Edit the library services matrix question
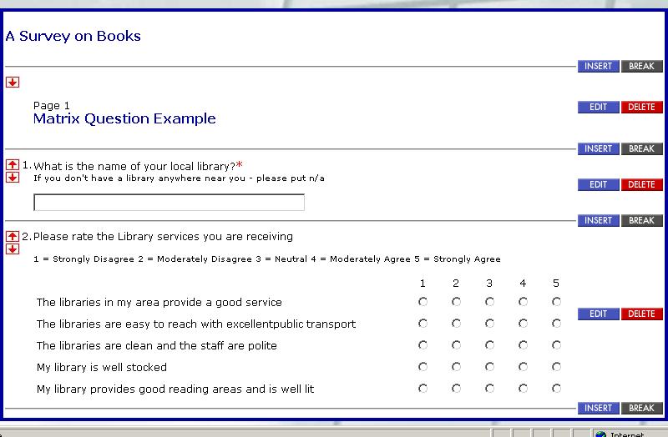The image size is (668, 437). point(598,314)
